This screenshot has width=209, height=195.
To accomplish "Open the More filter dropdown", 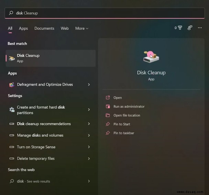I will [x=82, y=28].
